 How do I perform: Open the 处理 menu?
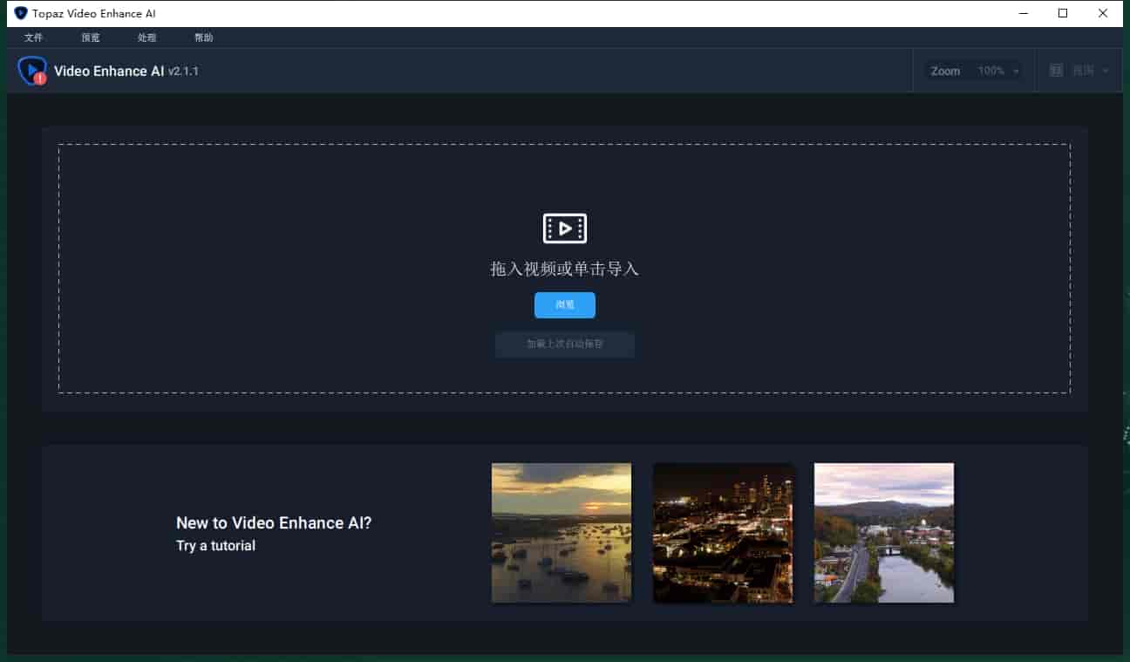click(x=146, y=38)
